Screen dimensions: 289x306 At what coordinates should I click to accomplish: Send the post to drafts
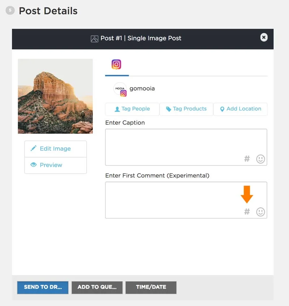42,288
